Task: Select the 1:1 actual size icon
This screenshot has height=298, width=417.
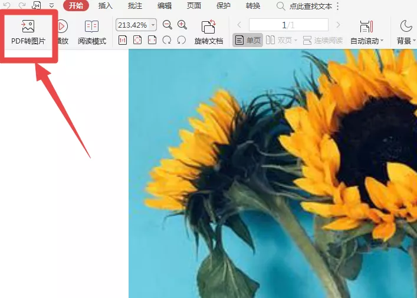Action: click(123, 41)
